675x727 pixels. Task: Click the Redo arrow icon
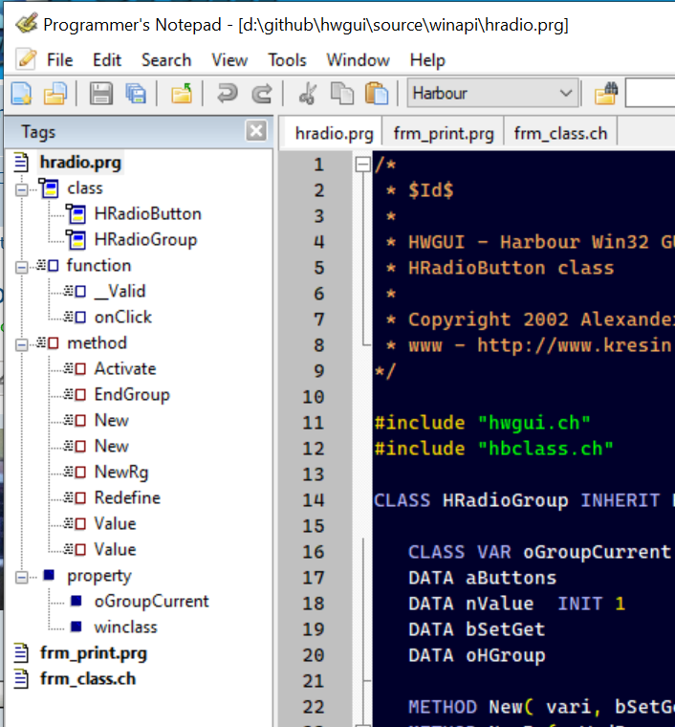(x=261, y=94)
